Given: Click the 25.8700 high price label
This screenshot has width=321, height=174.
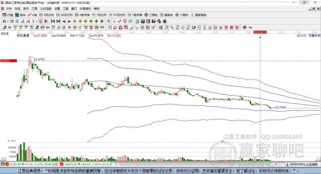Looking at the screenshot, I should [39, 59].
